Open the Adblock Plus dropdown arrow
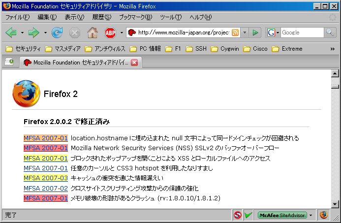The image size is (341, 223). 122,33
